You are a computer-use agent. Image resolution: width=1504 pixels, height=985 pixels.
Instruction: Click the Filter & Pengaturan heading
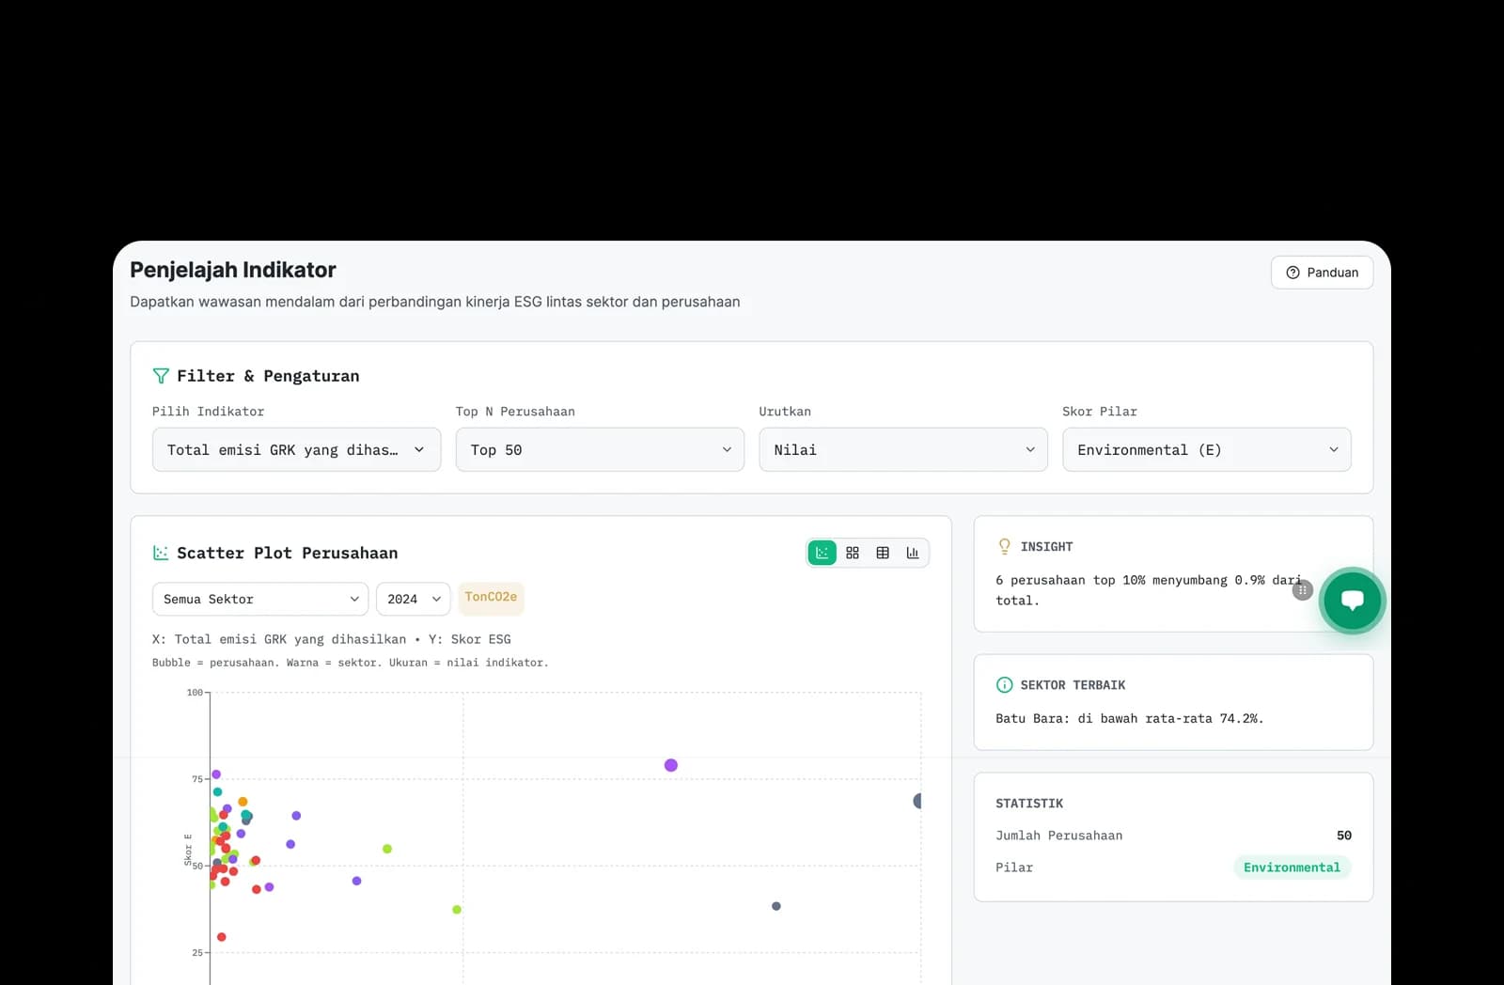point(268,376)
